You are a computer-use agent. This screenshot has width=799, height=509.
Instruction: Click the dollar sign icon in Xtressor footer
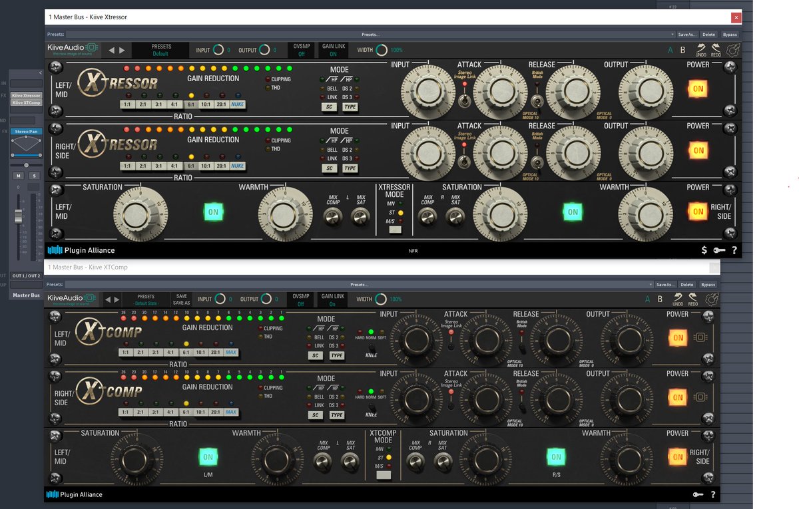coord(704,250)
